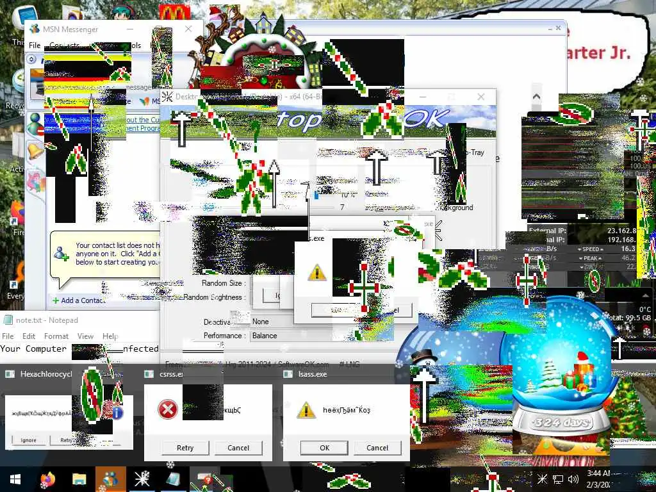Click the yellow warning icon in lsass.exe dialog

pos(306,410)
